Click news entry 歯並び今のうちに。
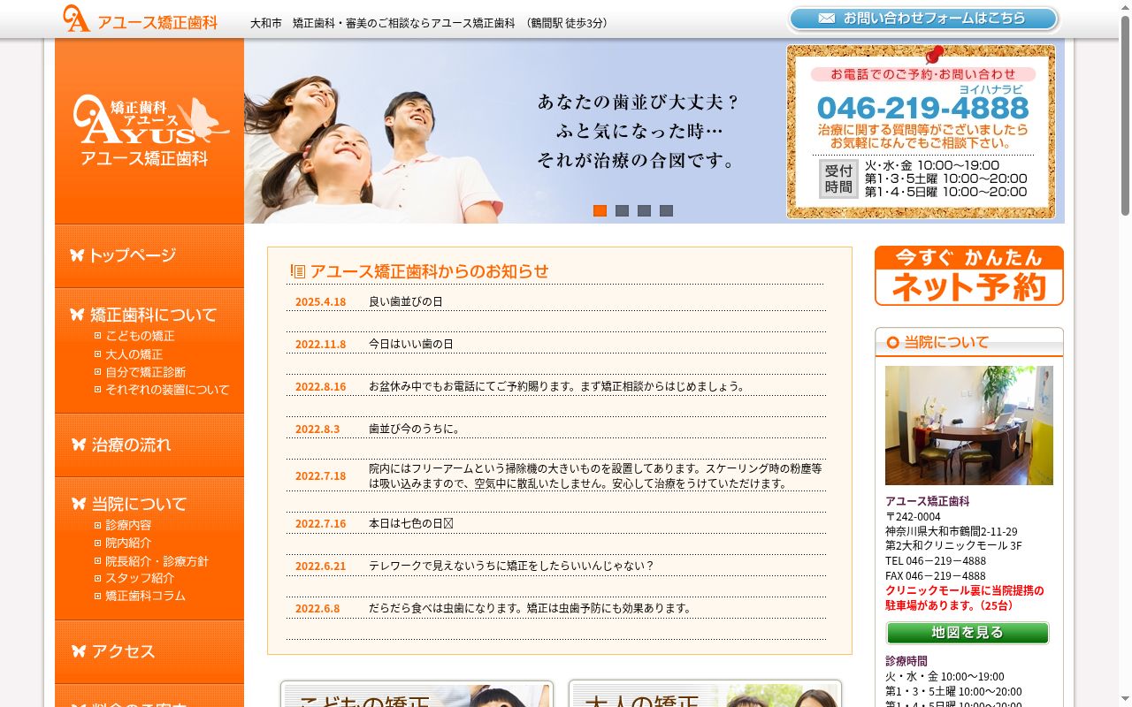This screenshot has height=707, width=1132. pos(415,429)
